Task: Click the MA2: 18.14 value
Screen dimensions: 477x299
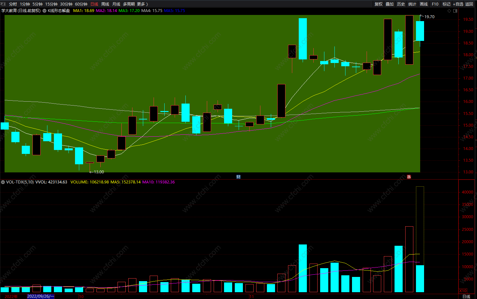Action: [x=106, y=11]
